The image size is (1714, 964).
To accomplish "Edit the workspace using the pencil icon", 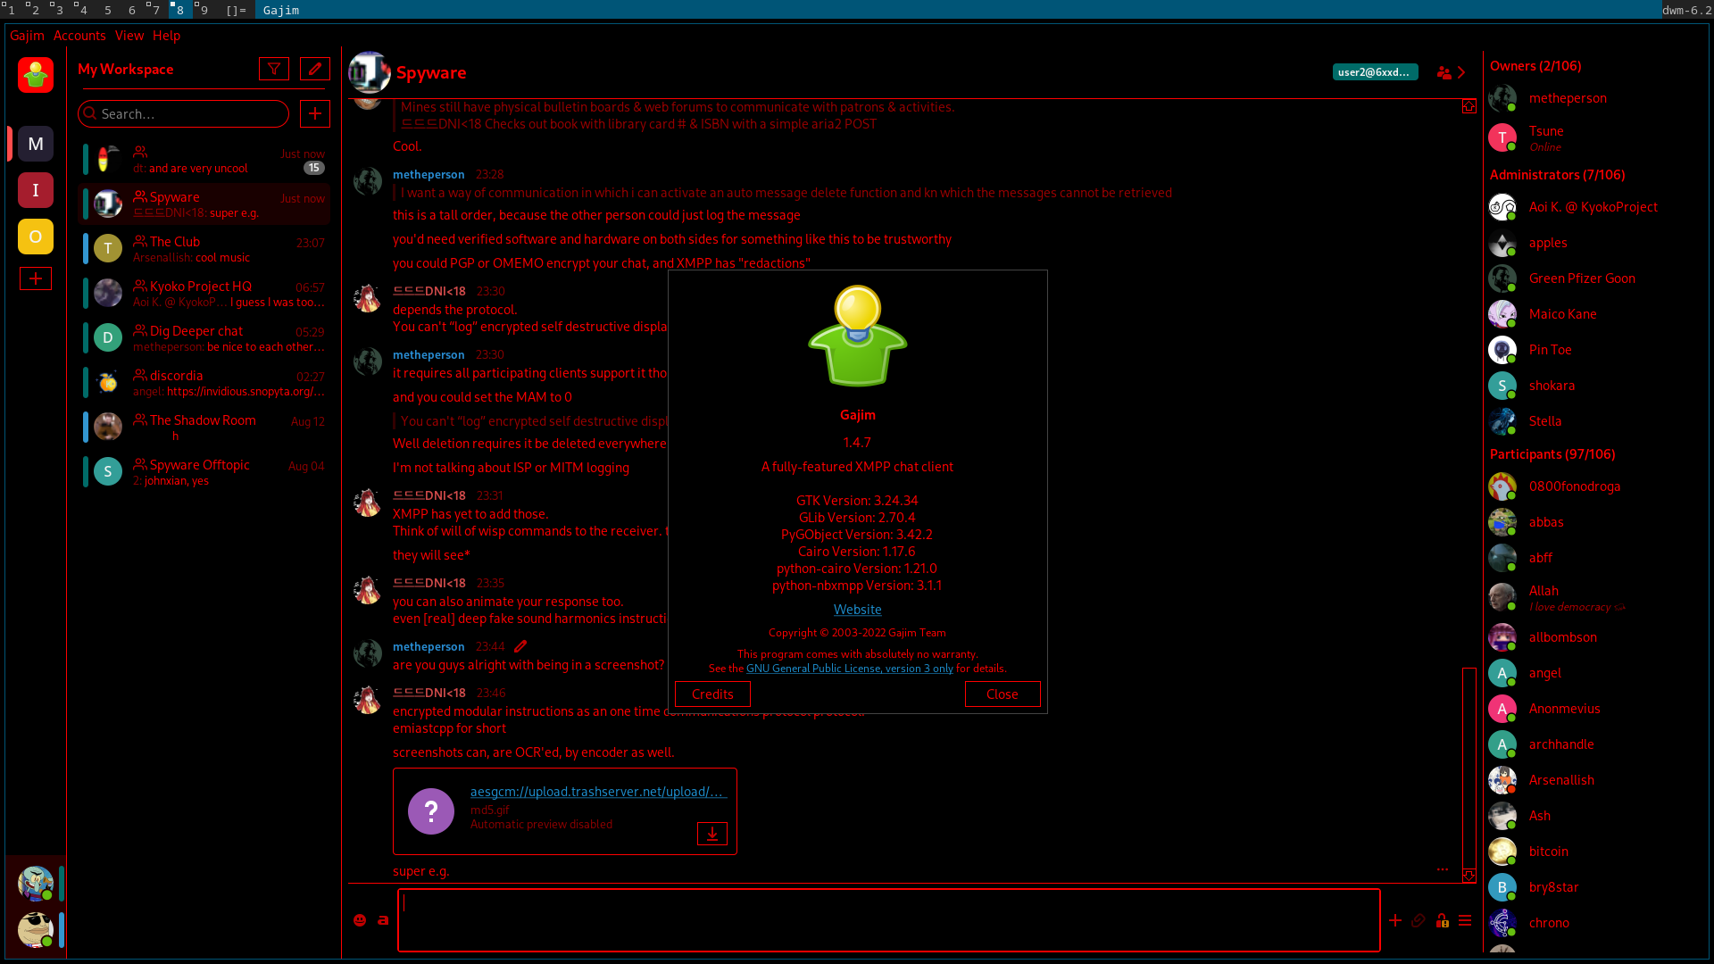I will 314,69.
